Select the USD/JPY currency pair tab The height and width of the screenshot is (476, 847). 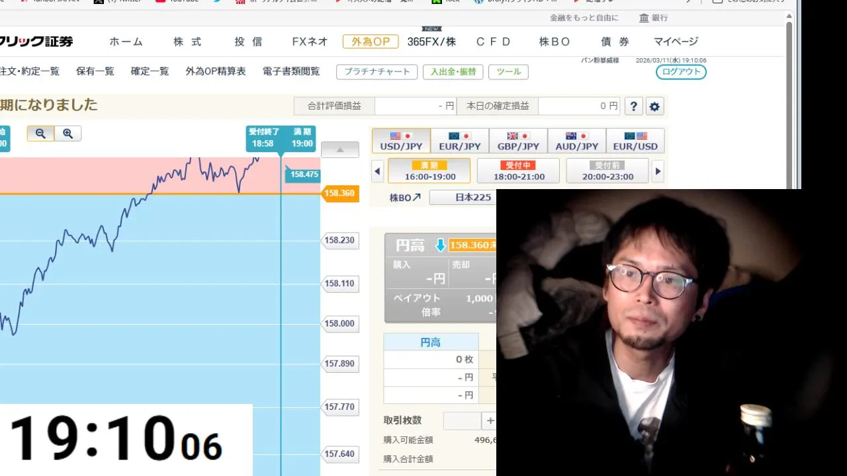401,141
